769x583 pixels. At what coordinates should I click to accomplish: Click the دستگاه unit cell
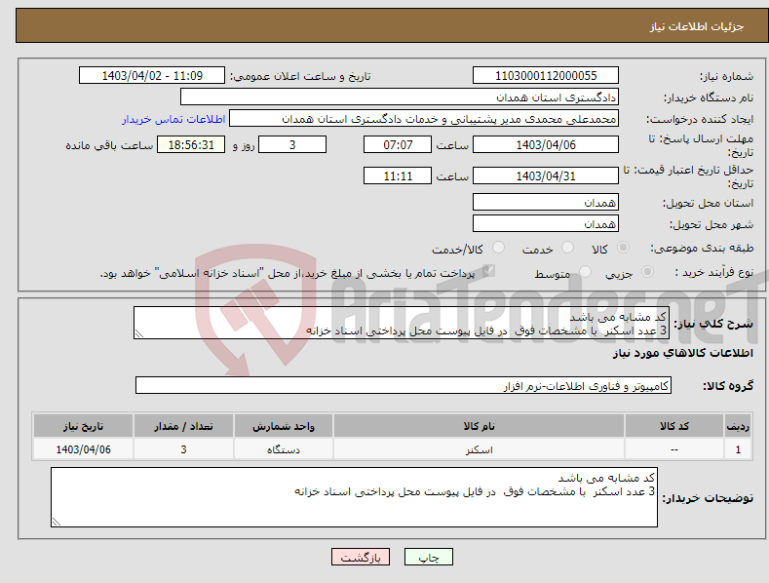click(283, 449)
